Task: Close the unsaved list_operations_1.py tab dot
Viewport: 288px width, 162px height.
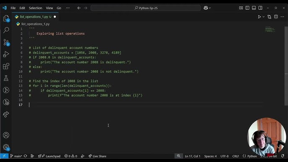Action: pyautogui.click(x=55, y=17)
